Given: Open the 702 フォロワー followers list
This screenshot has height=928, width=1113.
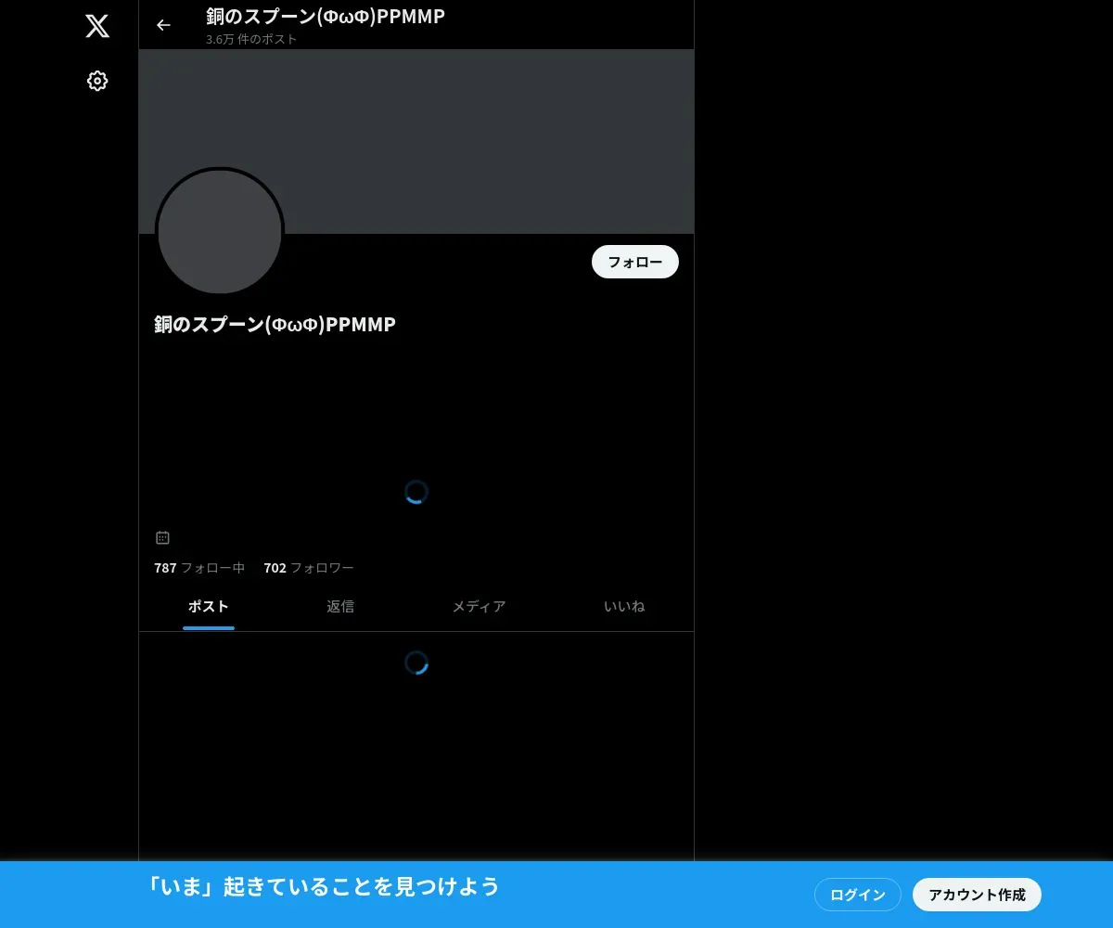Looking at the screenshot, I should (309, 568).
